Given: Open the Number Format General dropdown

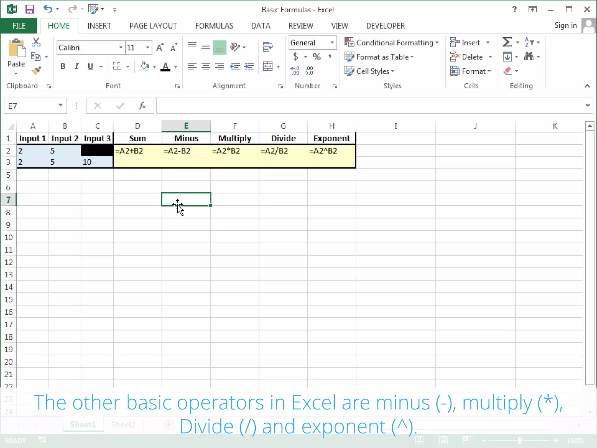Looking at the screenshot, I should pyautogui.click(x=332, y=43).
